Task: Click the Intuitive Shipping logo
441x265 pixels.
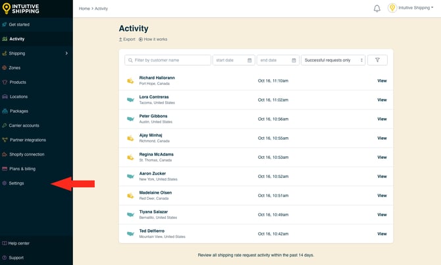Action: click(20, 9)
